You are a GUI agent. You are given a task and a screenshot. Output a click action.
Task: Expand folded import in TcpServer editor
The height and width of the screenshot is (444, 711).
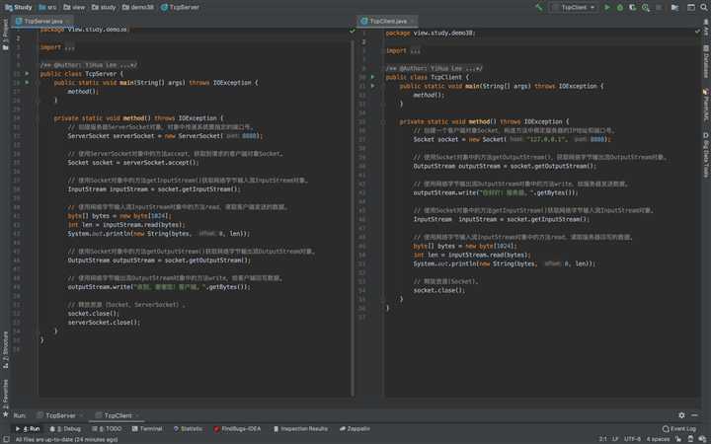pyautogui.click(x=69, y=47)
